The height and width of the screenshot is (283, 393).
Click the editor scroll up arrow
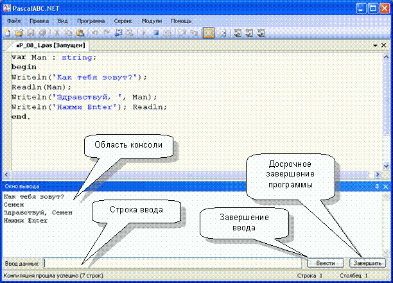pyautogui.click(x=386, y=57)
